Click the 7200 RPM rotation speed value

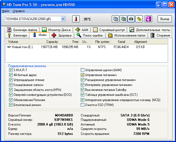(x=141, y=134)
